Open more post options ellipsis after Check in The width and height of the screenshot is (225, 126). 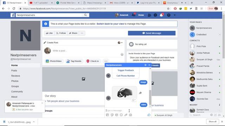(x=106, y=61)
